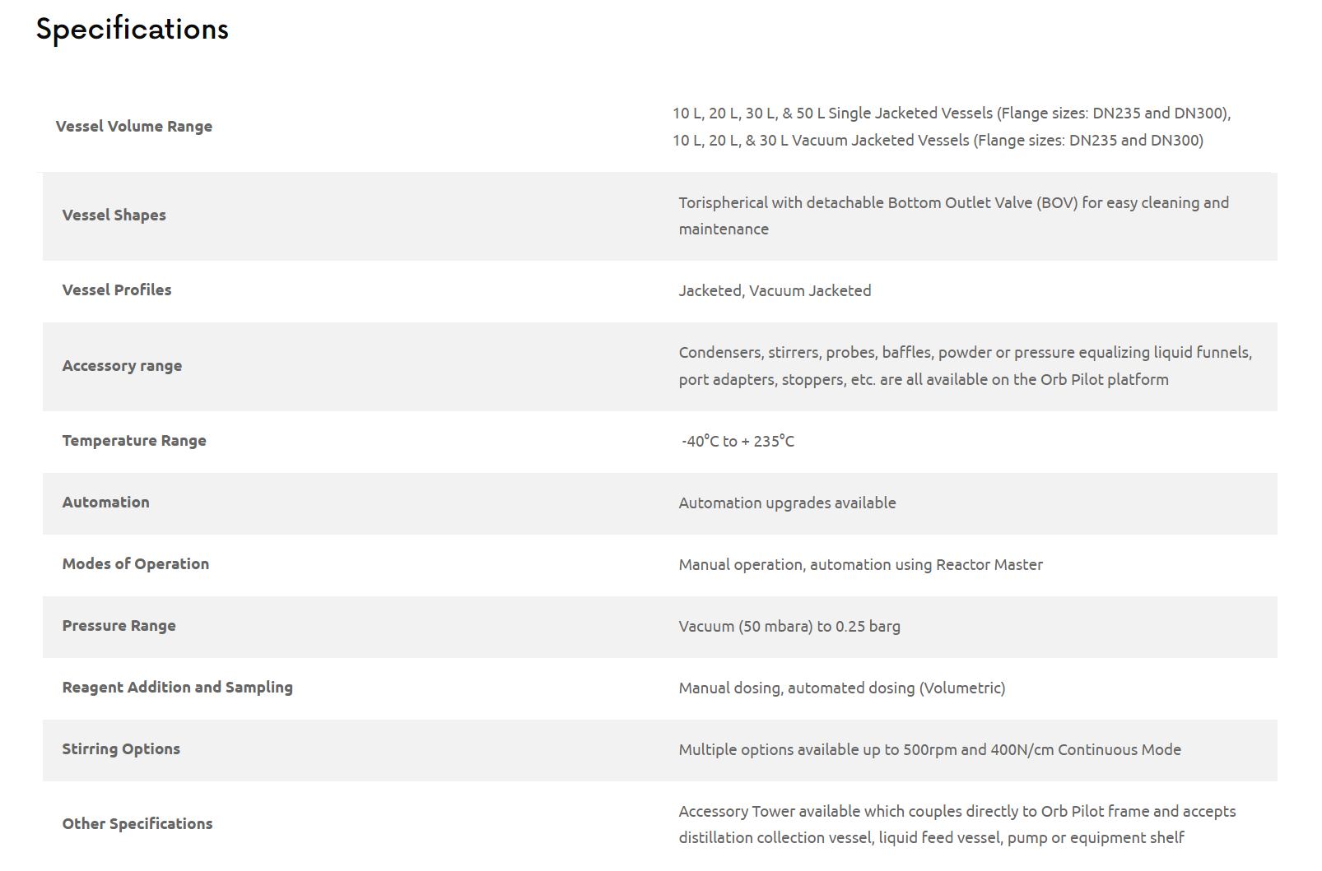1322x871 pixels.
Task: Select the Automation row label
Action: (106, 503)
